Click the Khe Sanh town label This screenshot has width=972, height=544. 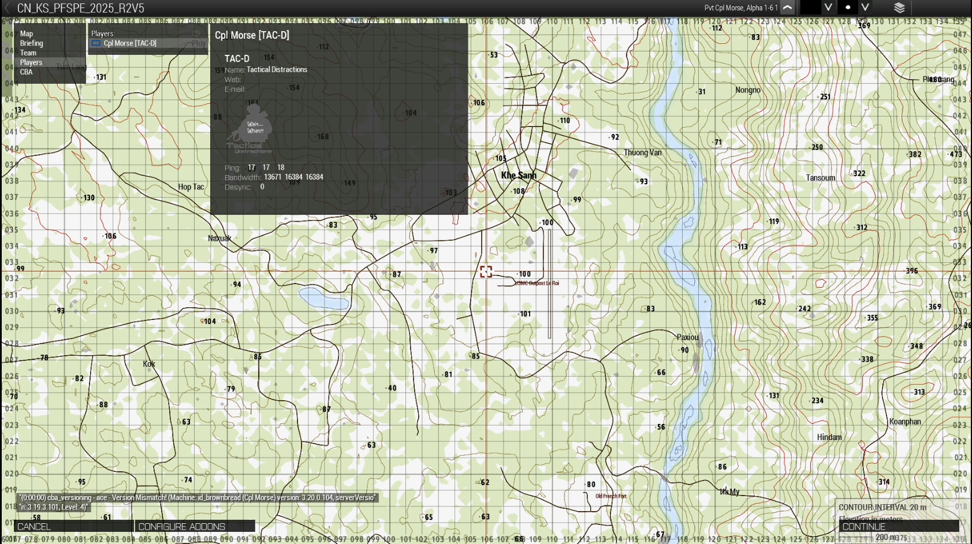pyautogui.click(x=519, y=176)
